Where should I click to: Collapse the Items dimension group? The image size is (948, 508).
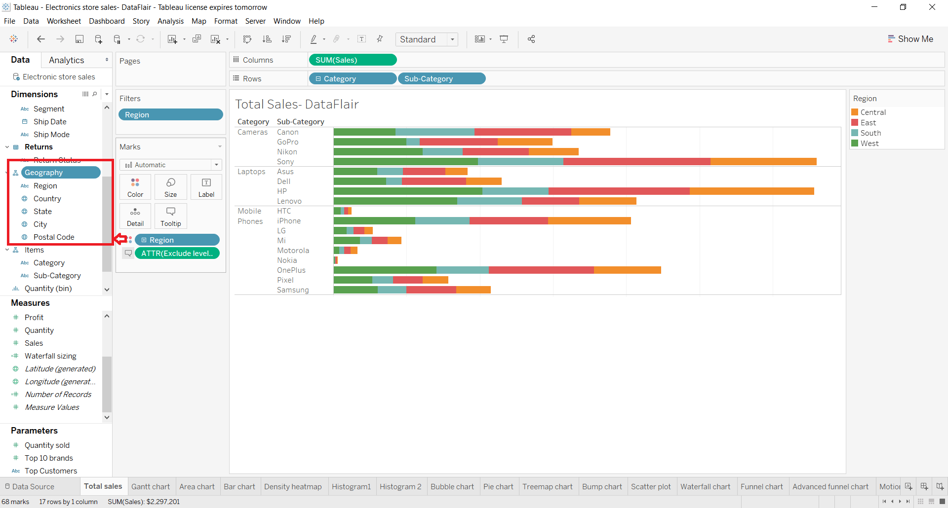coord(7,250)
